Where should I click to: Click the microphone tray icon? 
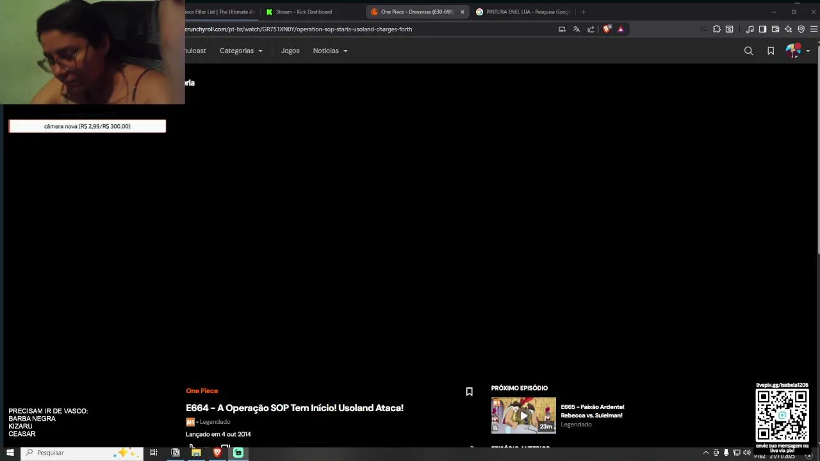tap(726, 453)
